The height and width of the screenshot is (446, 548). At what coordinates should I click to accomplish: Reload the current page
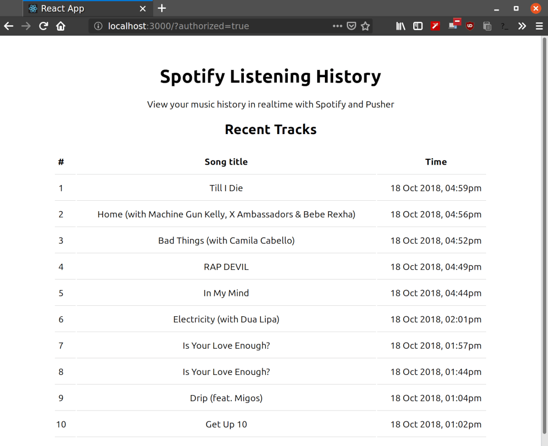click(43, 26)
